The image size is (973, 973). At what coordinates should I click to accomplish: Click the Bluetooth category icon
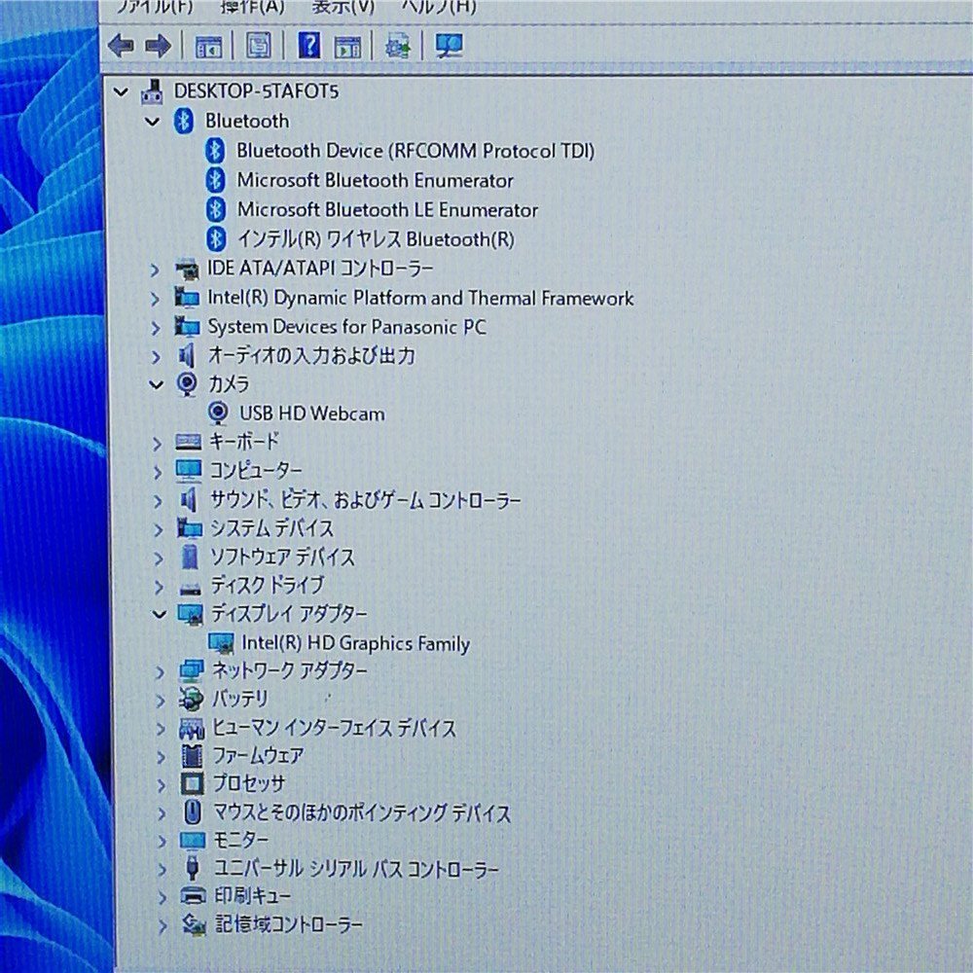pos(184,121)
